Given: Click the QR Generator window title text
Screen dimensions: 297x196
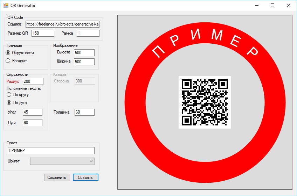Looking at the screenshot, I should click(x=23, y=6).
